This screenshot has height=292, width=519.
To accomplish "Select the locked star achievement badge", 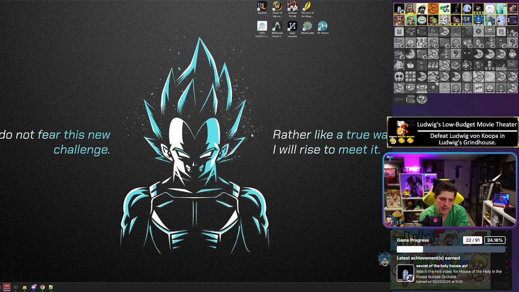I will click(433, 77).
